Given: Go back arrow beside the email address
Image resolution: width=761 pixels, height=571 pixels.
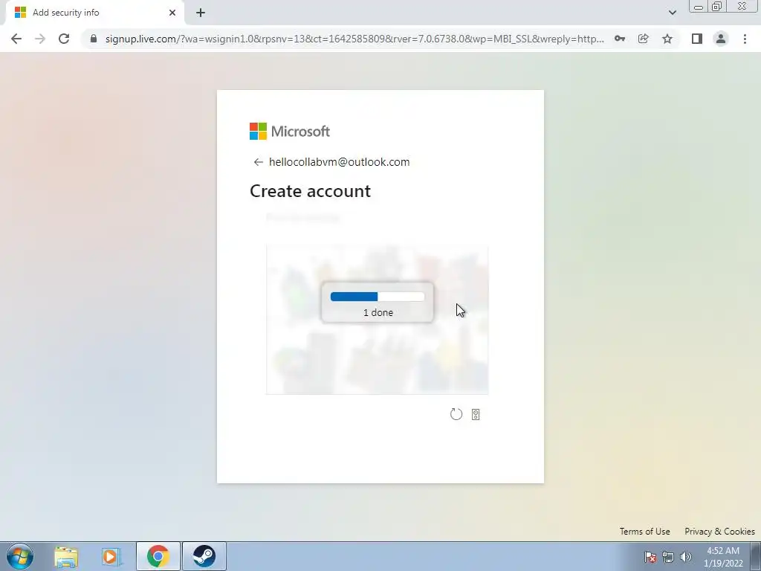Looking at the screenshot, I should click(x=258, y=162).
